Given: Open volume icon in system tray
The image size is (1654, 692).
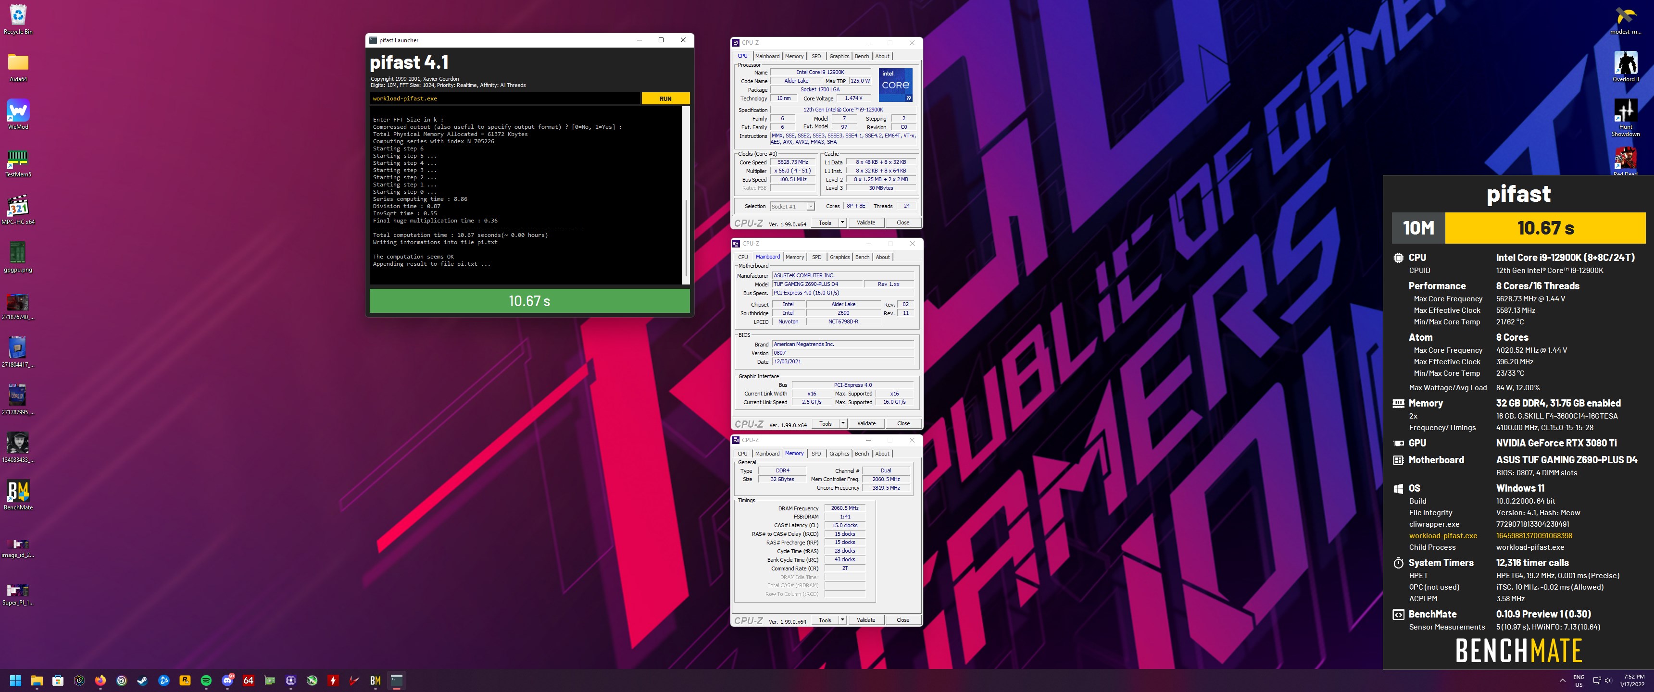Looking at the screenshot, I should (x=1608, y=680).
